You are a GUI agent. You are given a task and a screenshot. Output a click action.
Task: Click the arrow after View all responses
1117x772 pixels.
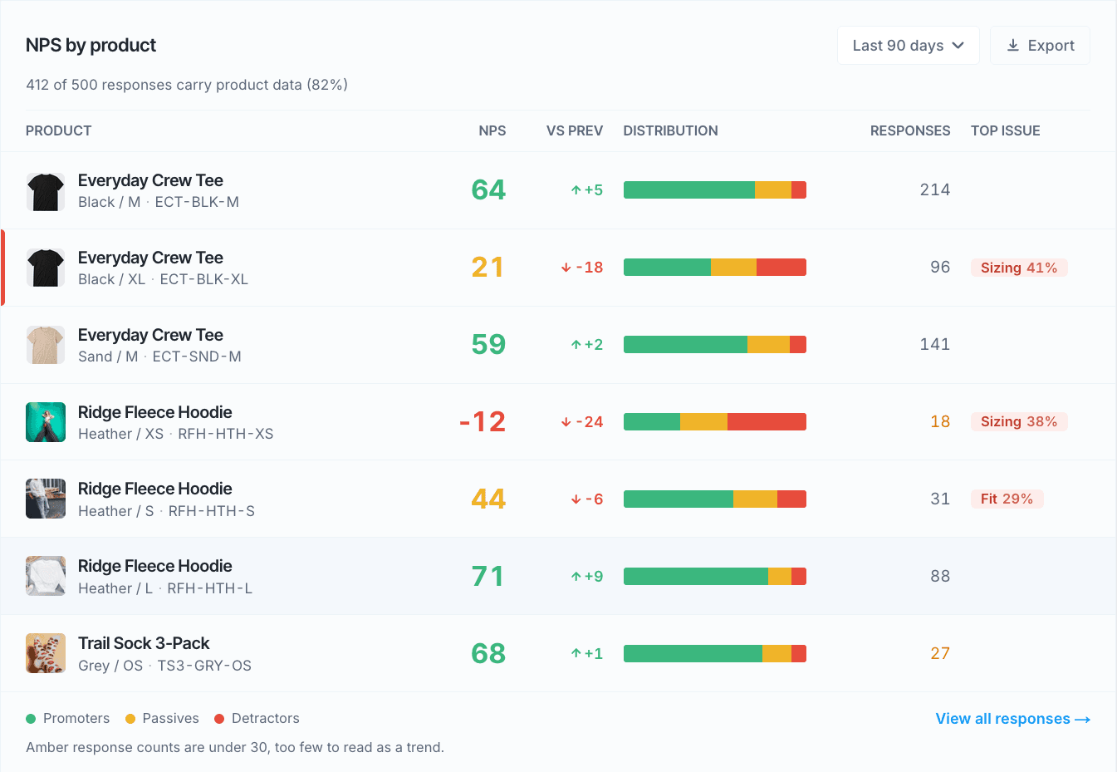tap(1082, 720)
